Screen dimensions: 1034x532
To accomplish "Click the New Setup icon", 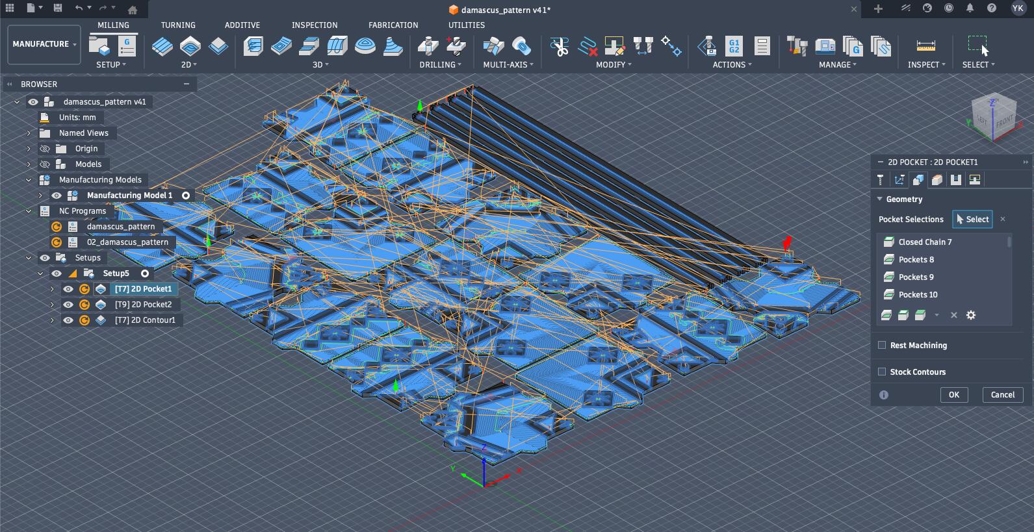I will [100, 45].
